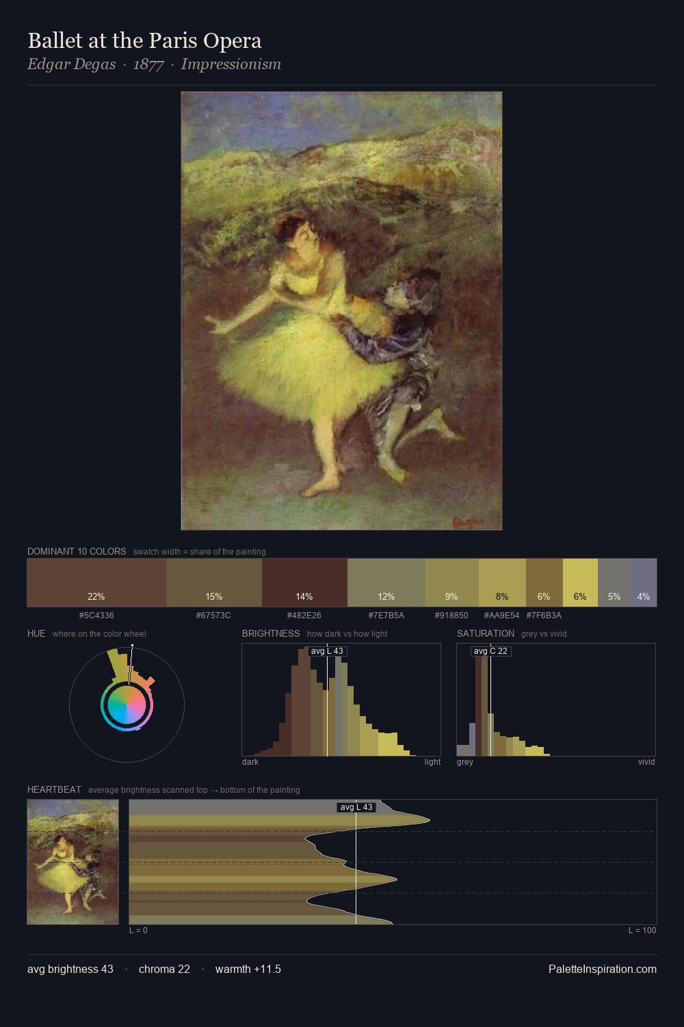
Task: Click the 'avg L 43' label in brightness histogram
Action: [327, 651]
